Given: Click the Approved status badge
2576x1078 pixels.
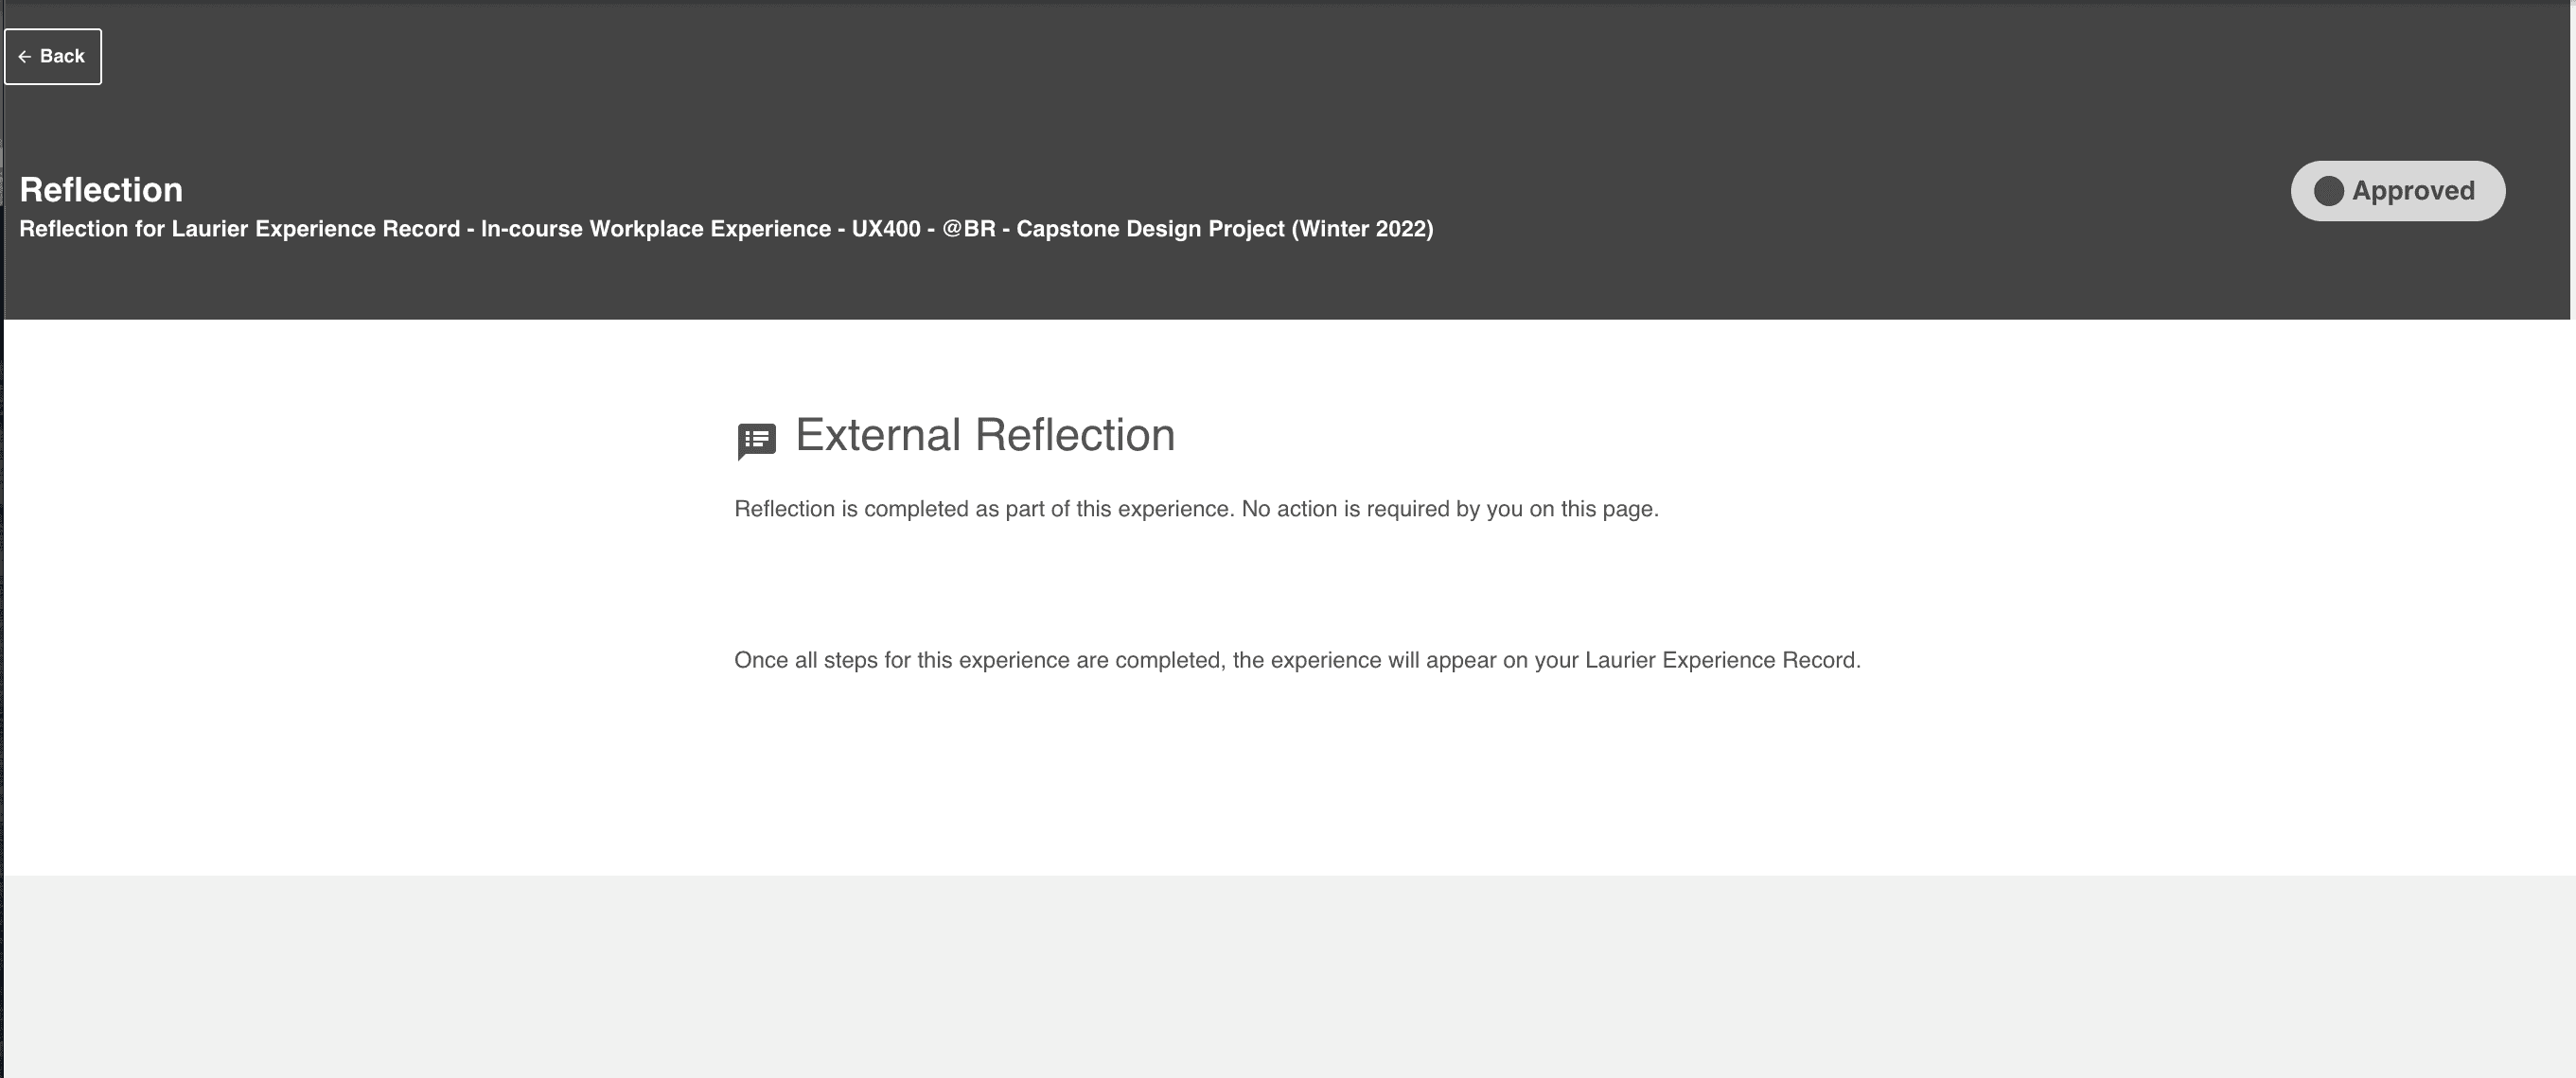Looking at the screenshot, I should (x=2397, y=191).
